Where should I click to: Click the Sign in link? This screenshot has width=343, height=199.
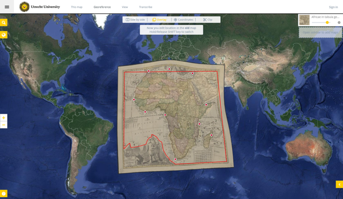(333, 7)
